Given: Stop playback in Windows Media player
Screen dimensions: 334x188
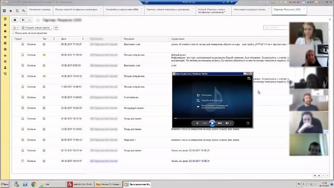Looking at the screenshot, I should [197, 123].
